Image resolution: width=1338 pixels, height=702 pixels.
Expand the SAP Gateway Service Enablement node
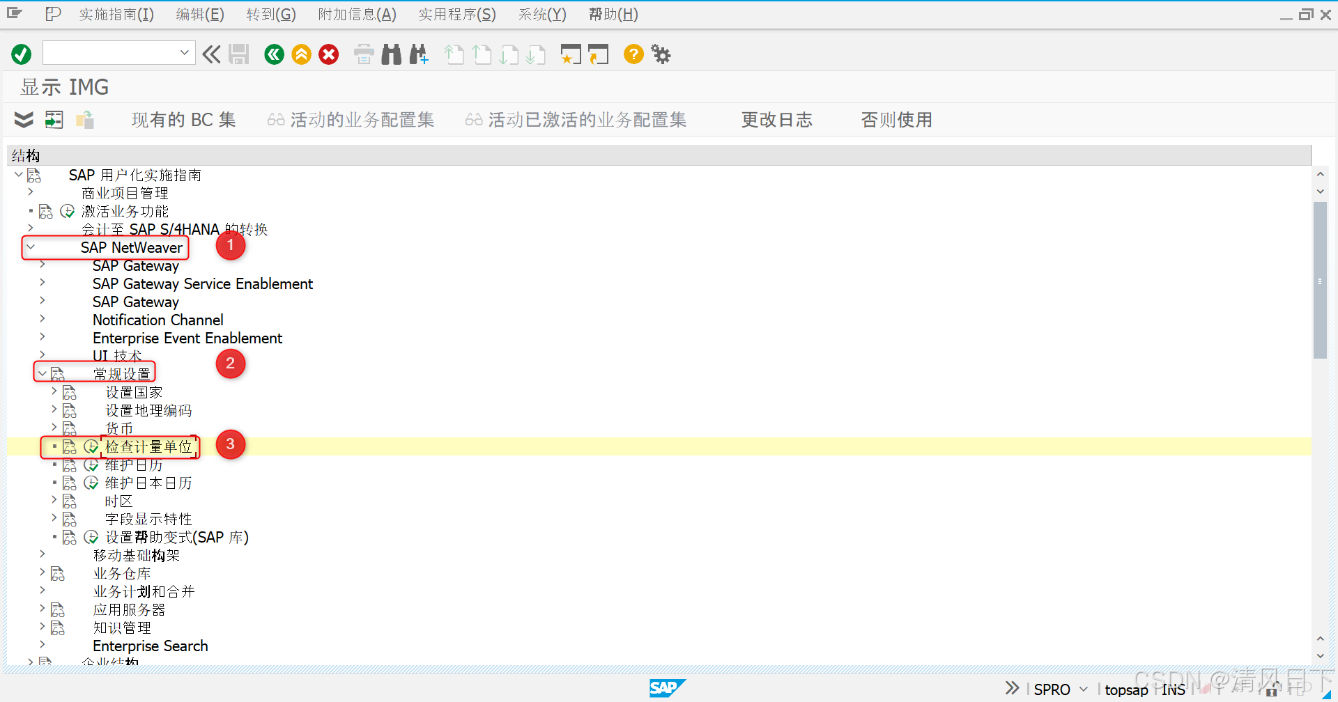43,282
